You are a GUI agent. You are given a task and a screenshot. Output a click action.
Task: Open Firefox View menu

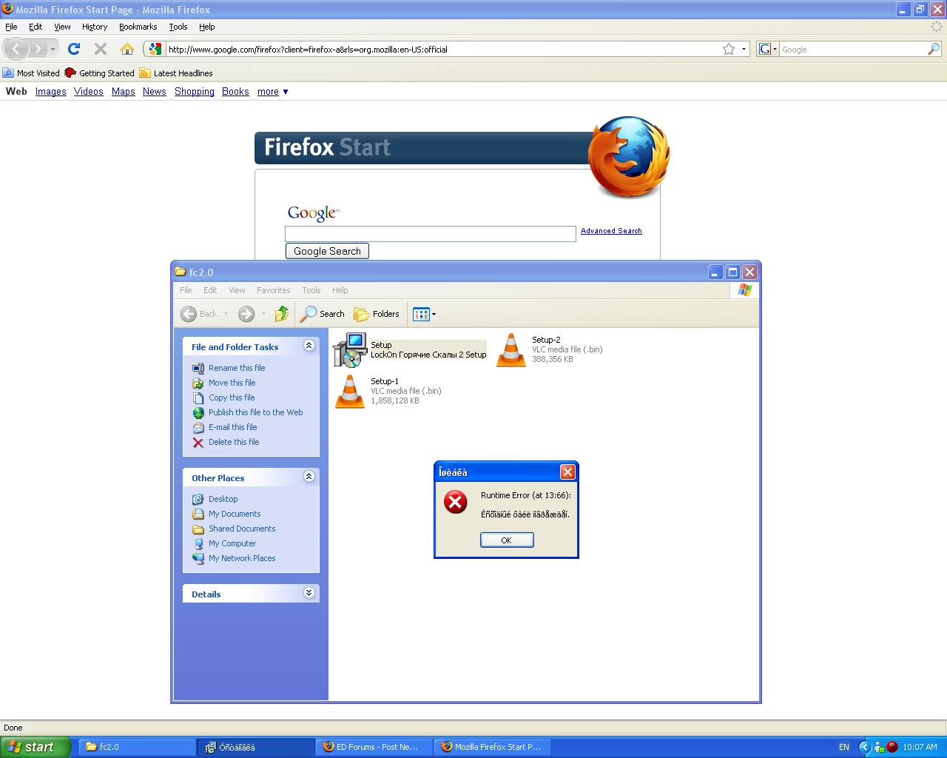click(62, 27)
